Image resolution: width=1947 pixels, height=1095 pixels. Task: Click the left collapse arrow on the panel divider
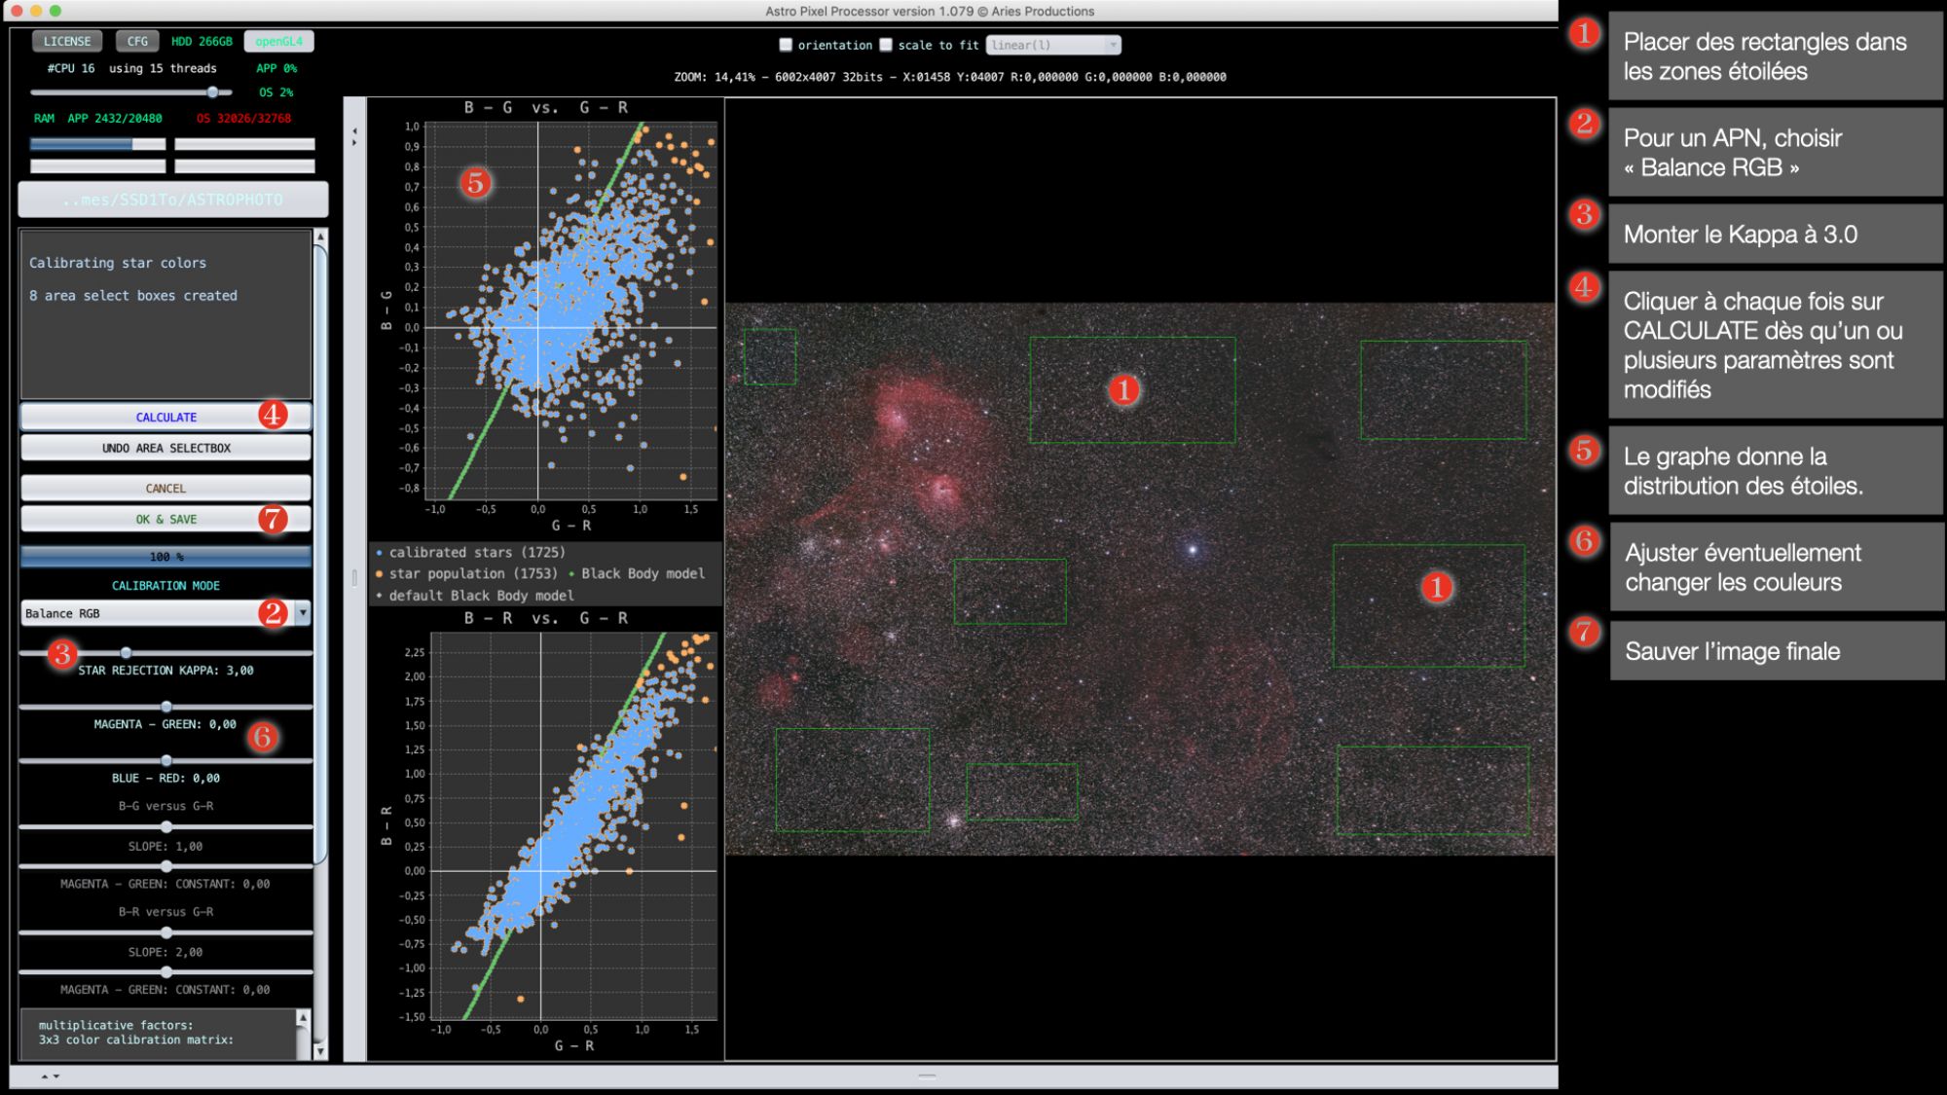pos(354,130)
